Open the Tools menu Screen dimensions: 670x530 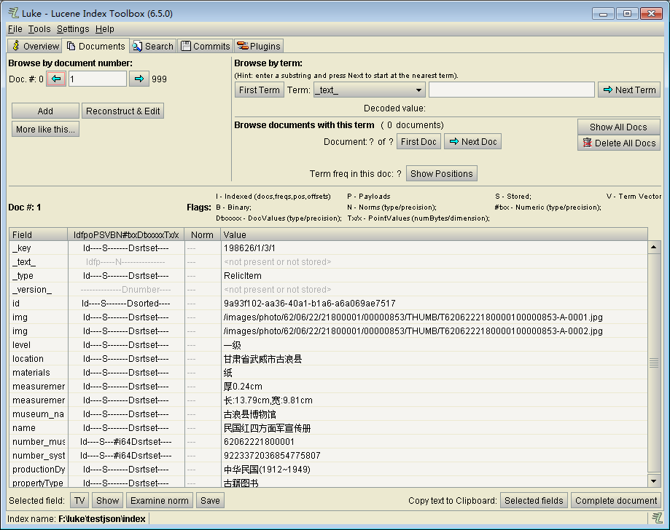[x=39, y=29]
